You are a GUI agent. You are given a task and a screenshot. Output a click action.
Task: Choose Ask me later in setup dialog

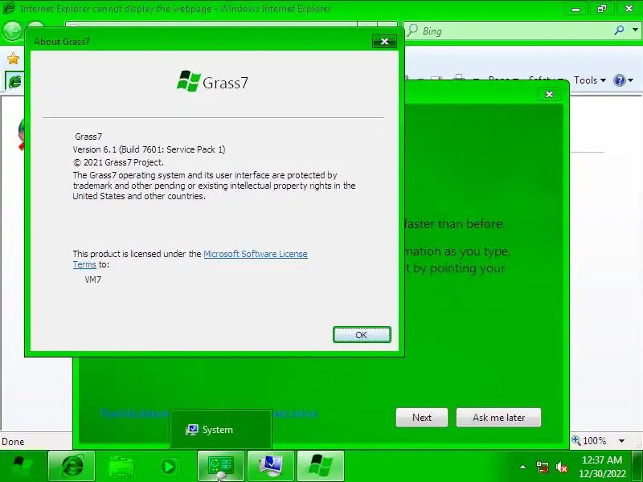click(498, 417)
